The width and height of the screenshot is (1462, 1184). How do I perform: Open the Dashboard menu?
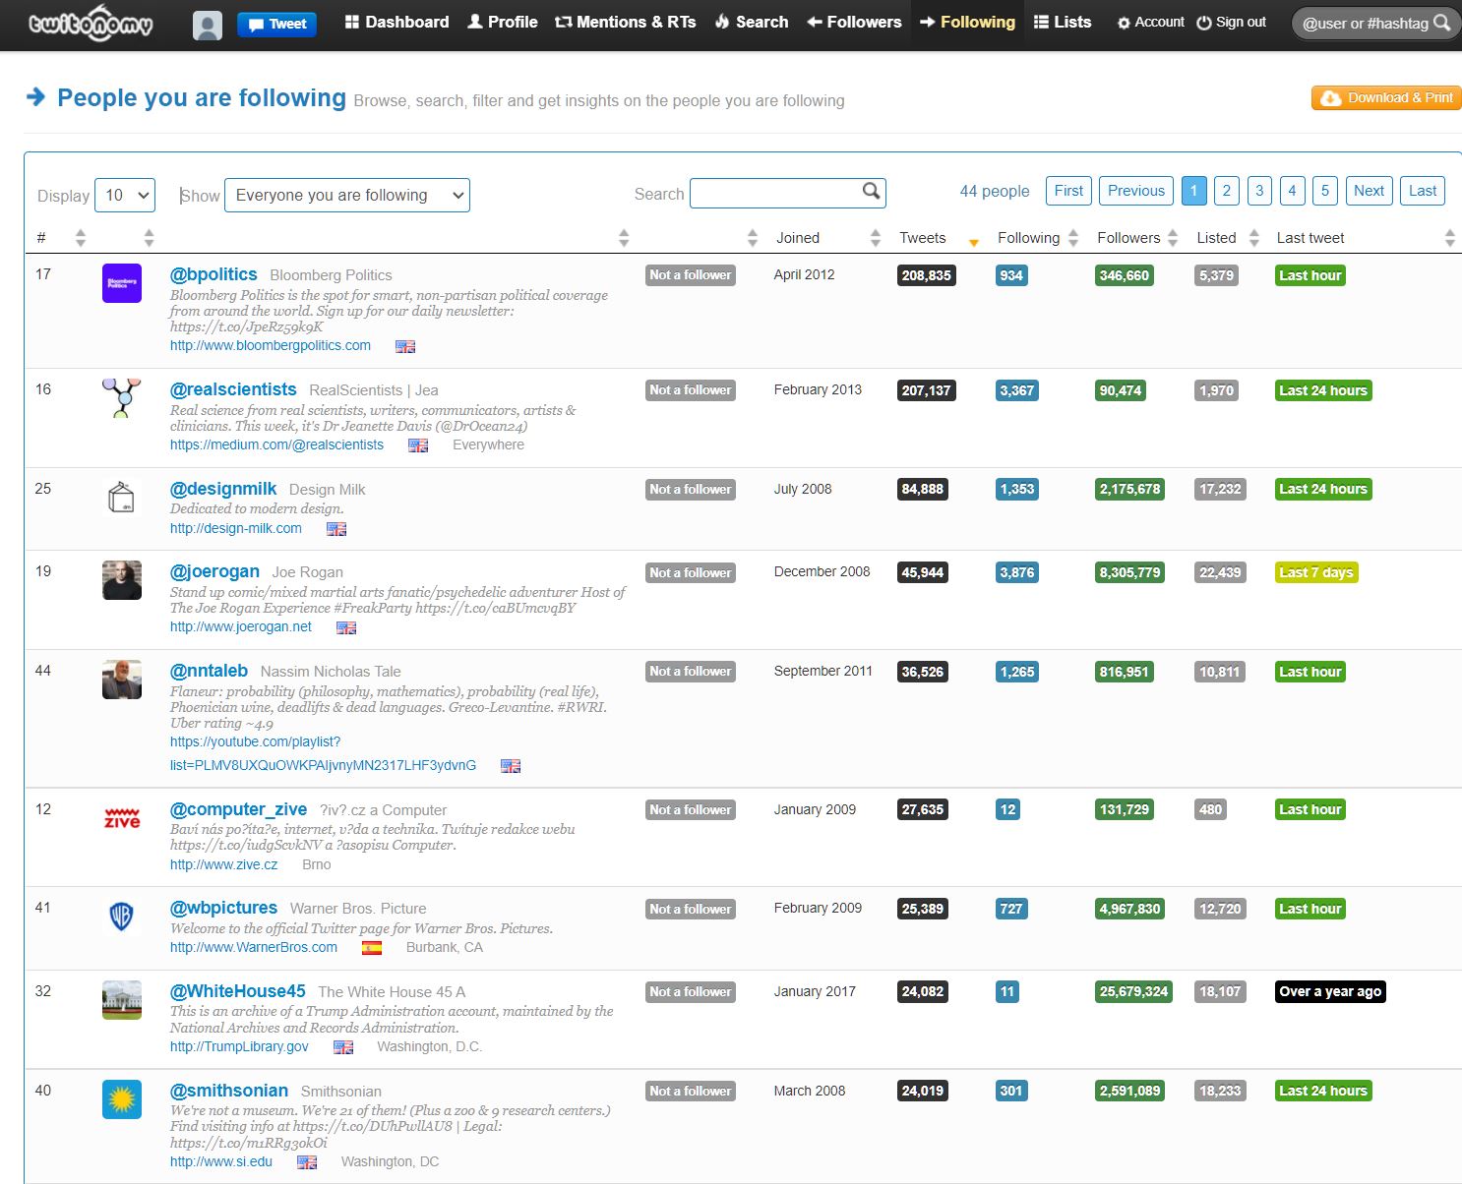pos(396,22)
